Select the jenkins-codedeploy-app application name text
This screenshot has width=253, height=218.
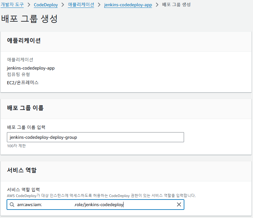tap(31, 68)
